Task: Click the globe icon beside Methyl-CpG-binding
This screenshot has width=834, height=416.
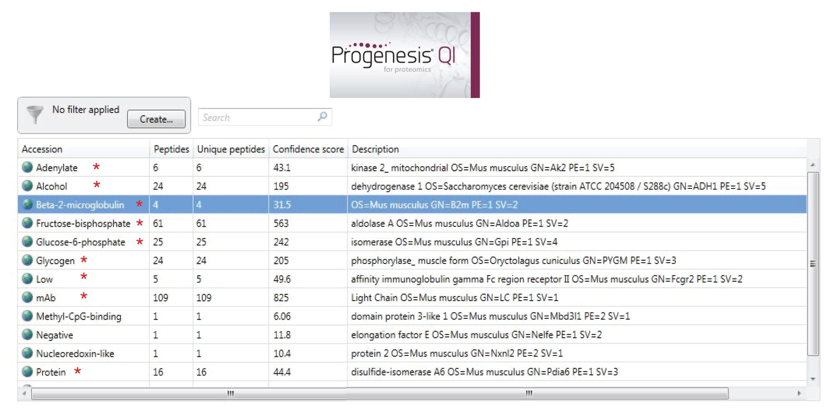Action: click(x=28, y=316)
